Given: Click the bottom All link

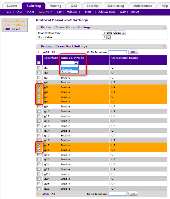Looking at the screenshot, I should click(x=53, y=194).
